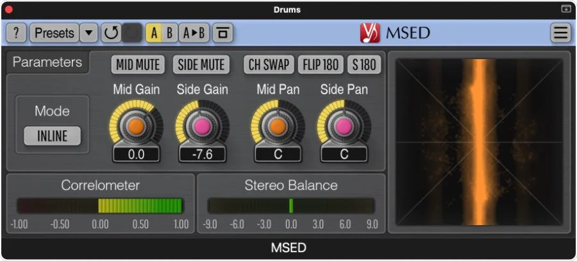Click the window collapse toolbar icon
This screenshot has height=261, width=577.
point(222,33)
